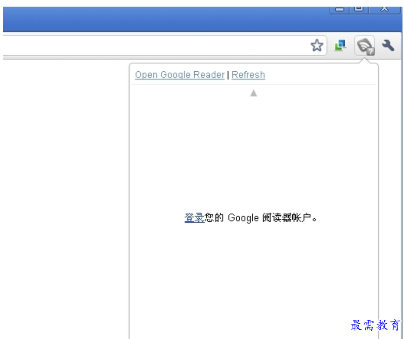The height and width of the screenshot is (339, 404).
Task: Collapse popup using the gray up arrow
Action: point(254,93)
